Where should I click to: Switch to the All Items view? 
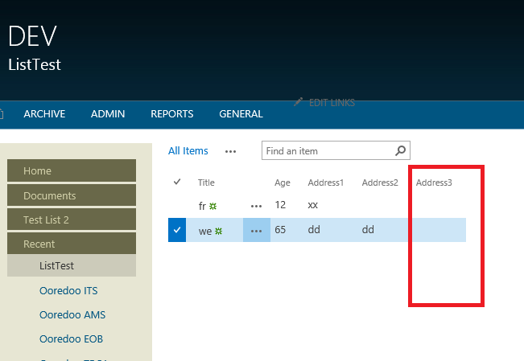pyautogui.click(x=188, y=151)
